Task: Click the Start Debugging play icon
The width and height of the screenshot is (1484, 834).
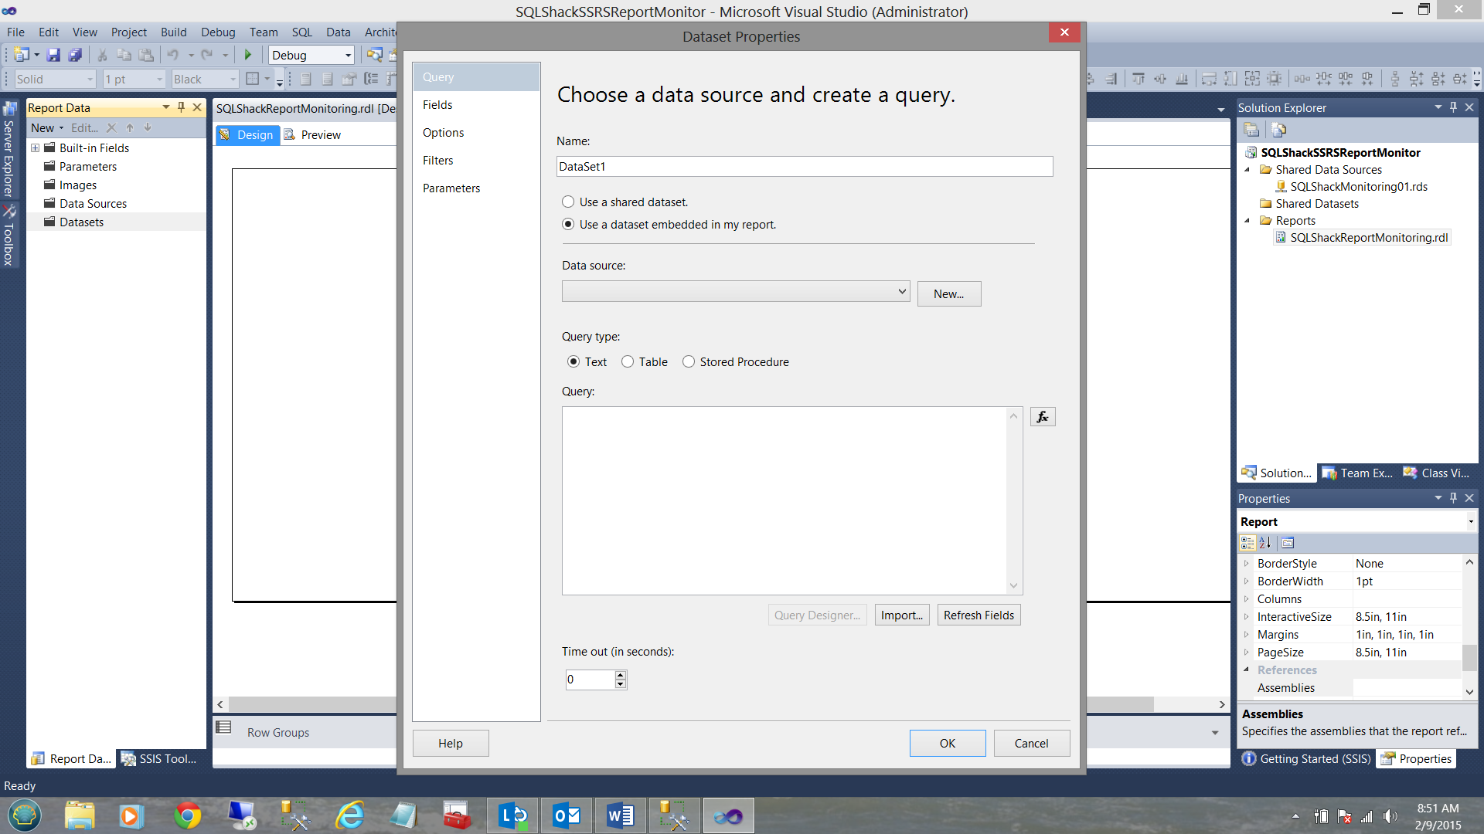Action: tap(248, 55)
